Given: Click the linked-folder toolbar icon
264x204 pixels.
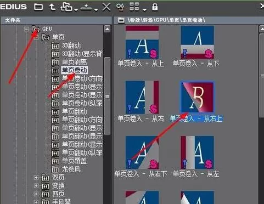Looking at the screenshot, I should [66, 7].
